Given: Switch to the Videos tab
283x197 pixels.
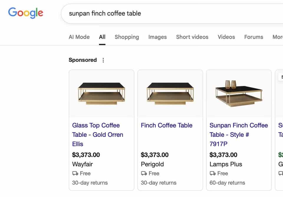Looking at the screenshot, I should click(226, 37).
